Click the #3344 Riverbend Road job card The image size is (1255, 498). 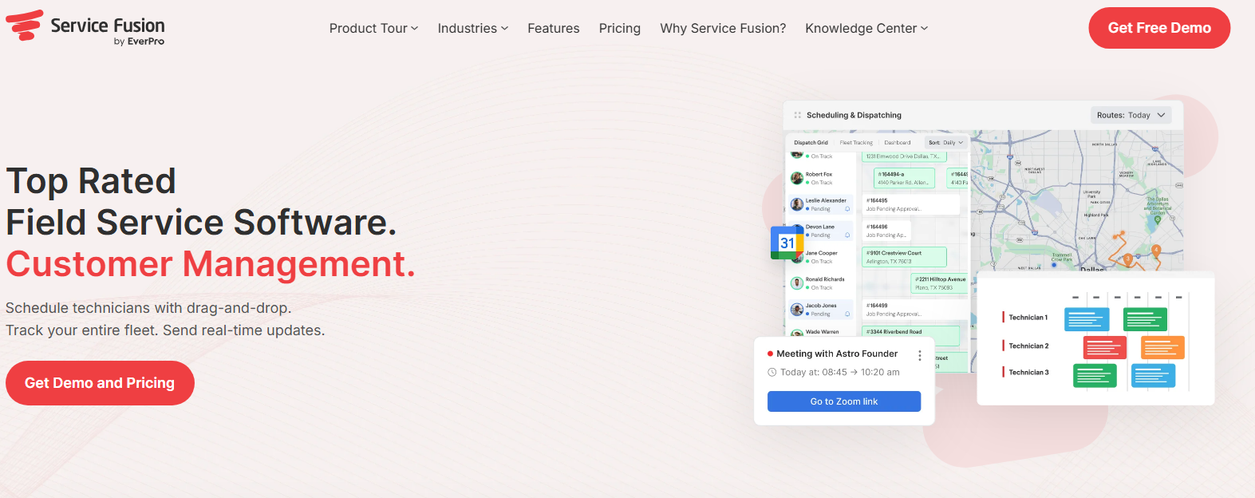tap(910, 334)
